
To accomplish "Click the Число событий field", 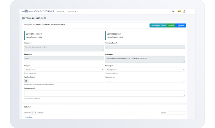I will pyautogui.click(x=145, y=47).
